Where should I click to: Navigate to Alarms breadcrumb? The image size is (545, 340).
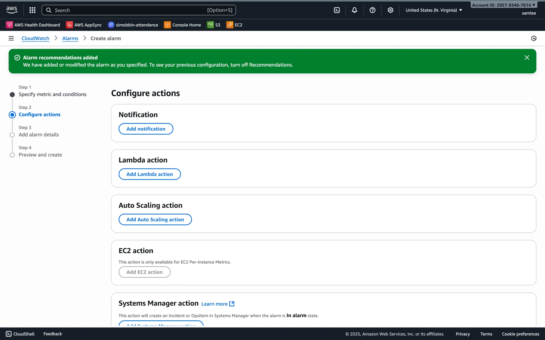coord(70,38)
